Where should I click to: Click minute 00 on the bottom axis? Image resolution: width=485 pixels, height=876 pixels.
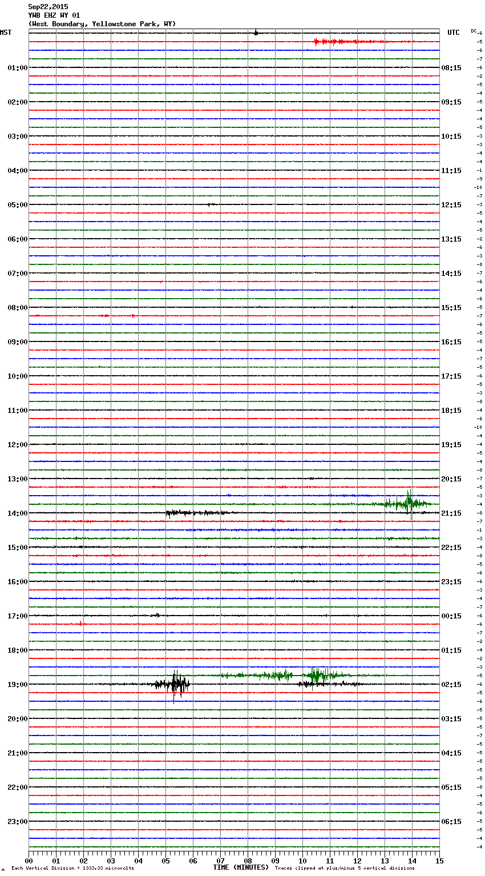tap(29, 861)
